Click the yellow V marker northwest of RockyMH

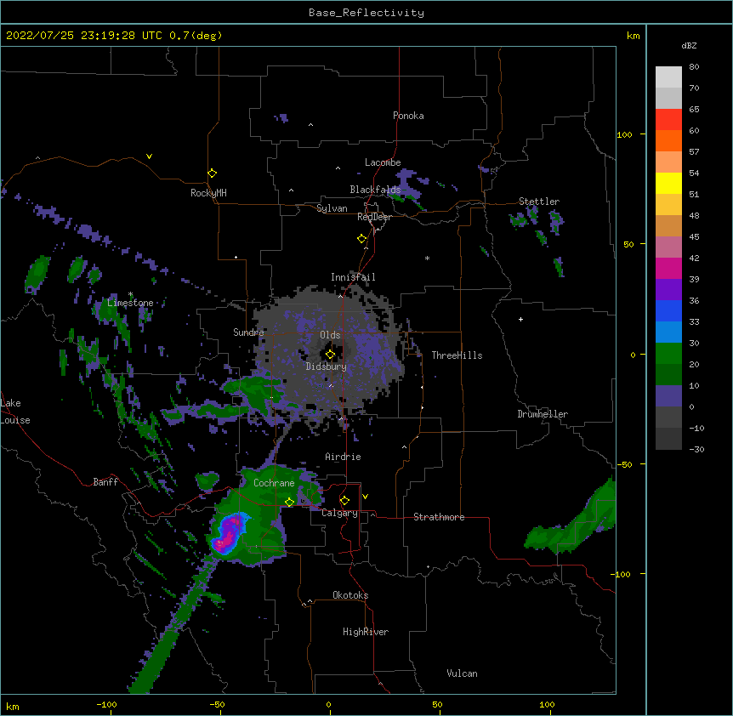(x=149, y=156)
